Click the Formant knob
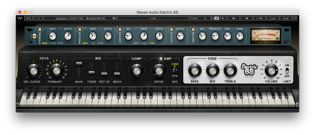Screen dimensions: 315x135 point(57,70)
